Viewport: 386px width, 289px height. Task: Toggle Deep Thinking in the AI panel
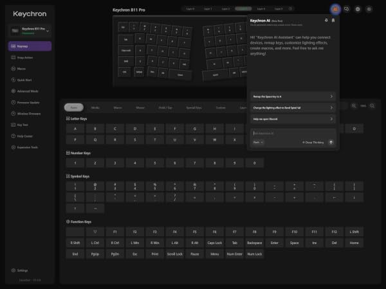click(313, 143)
